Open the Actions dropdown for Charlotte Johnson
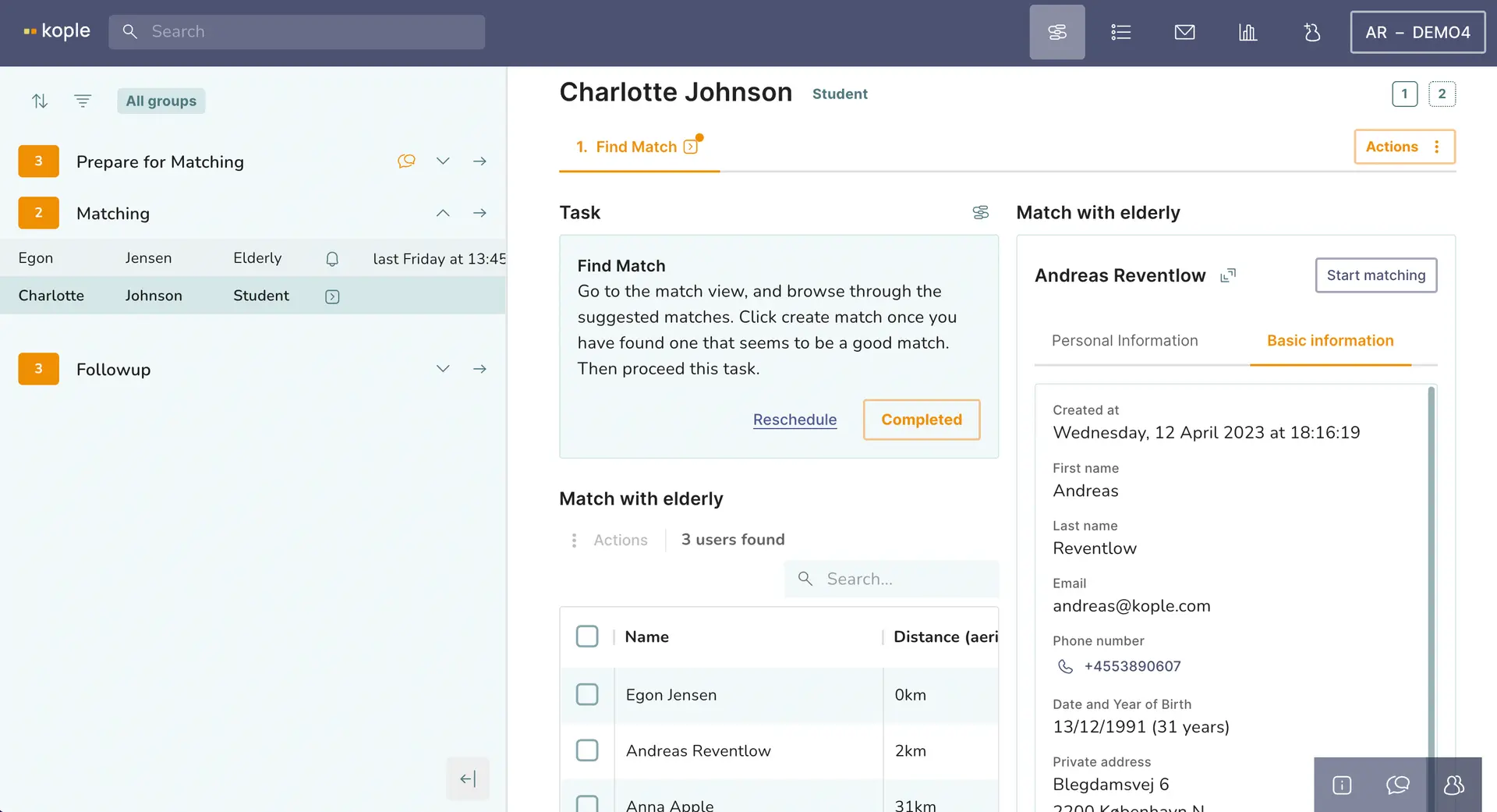Image resolution: width=1497 pixels, height=812 pixels. [1404, 147]
